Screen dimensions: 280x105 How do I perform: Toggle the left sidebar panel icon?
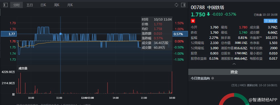click(x=6, y=5)
